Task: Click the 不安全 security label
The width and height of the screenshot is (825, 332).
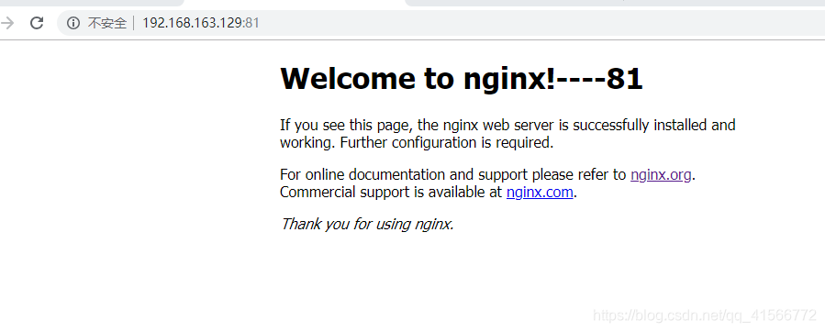Action: [106, 23]
